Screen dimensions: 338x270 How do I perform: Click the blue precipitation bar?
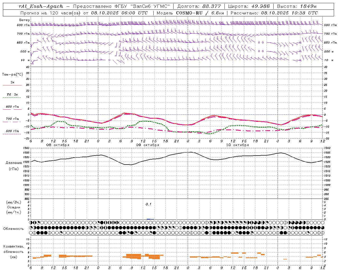tap(149, 219)
